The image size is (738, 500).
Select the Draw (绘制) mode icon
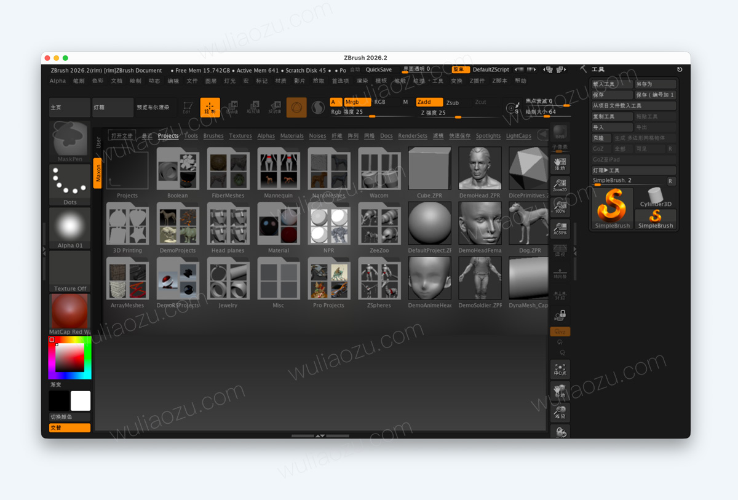click(x=210, y=107)
